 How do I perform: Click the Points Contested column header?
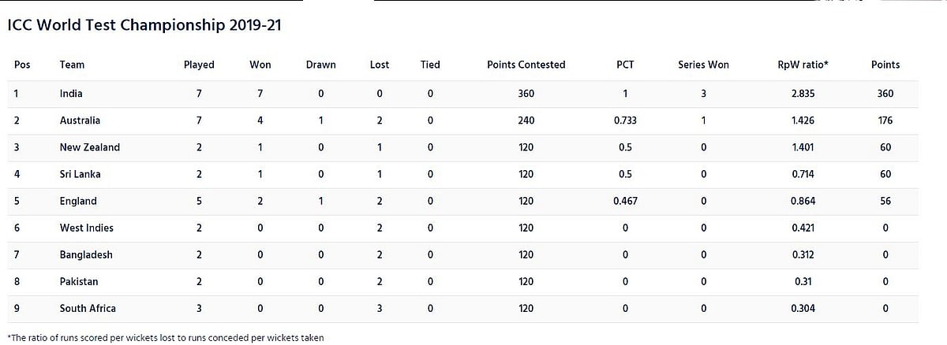click(x=526, y=65)
